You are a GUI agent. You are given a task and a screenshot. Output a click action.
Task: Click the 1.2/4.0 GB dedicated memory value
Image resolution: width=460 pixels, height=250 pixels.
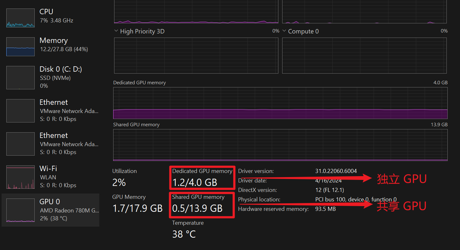pos(195,182)
